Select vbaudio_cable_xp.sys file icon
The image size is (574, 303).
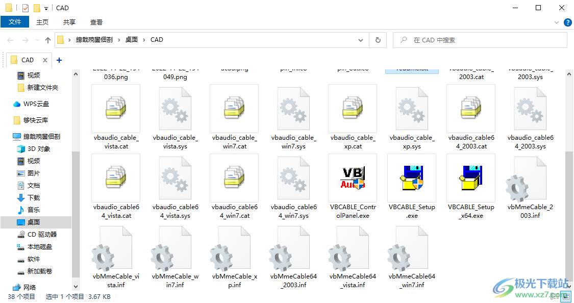tap(412, 109)
